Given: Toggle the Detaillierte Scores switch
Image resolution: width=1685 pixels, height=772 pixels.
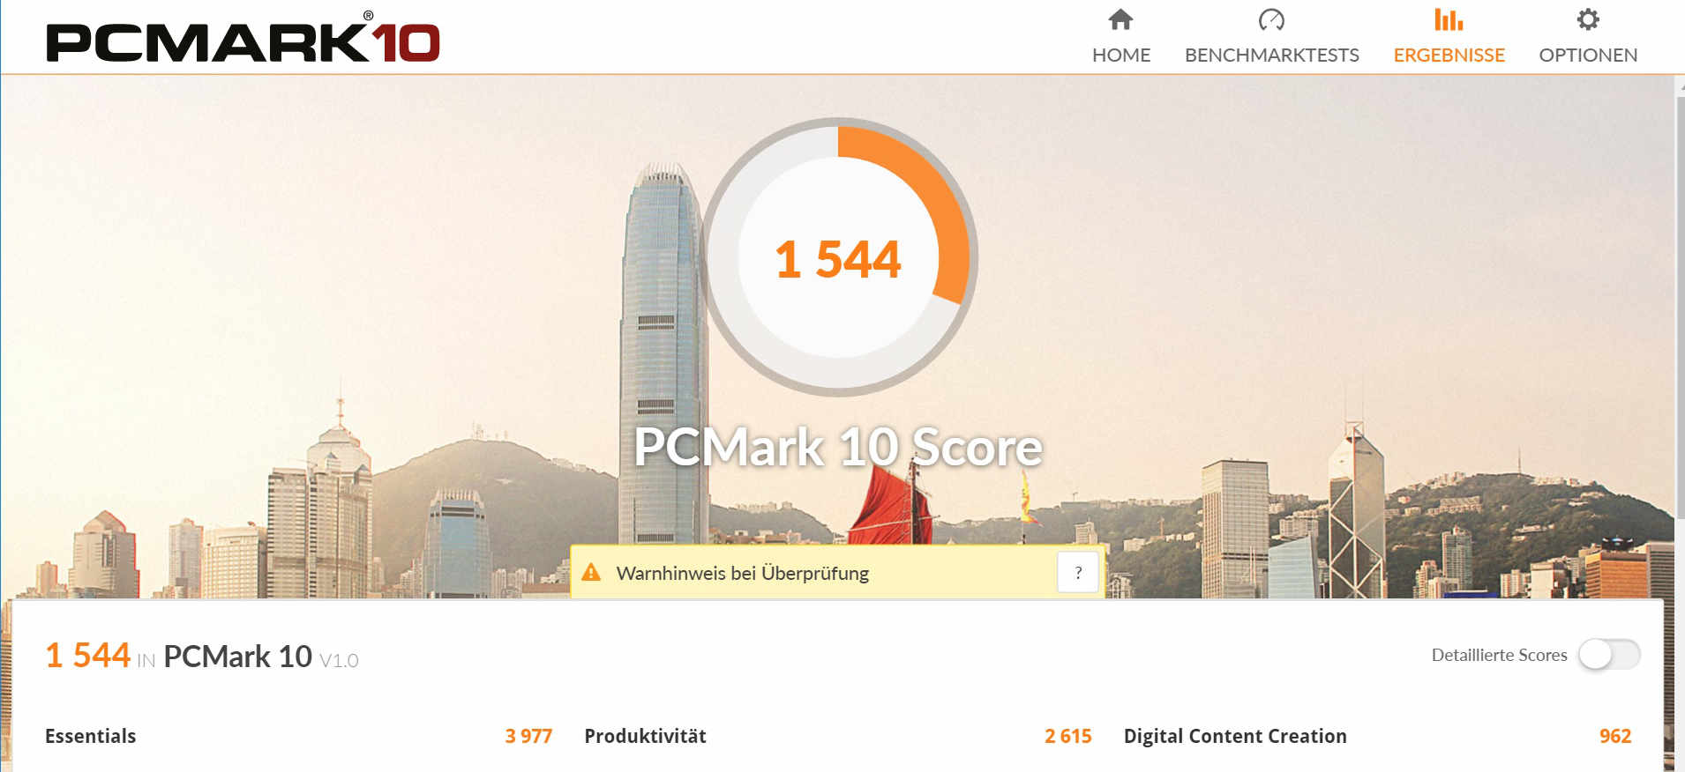Looking at the screenshot, I should [x=1609, y=655].
